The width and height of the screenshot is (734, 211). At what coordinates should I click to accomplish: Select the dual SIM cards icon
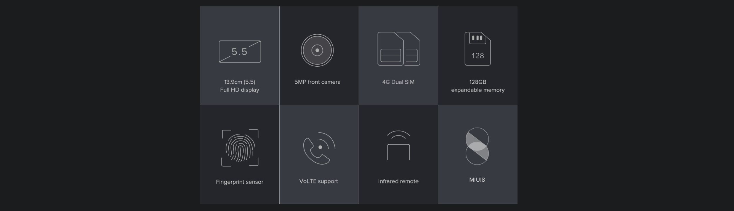[398, 49]
